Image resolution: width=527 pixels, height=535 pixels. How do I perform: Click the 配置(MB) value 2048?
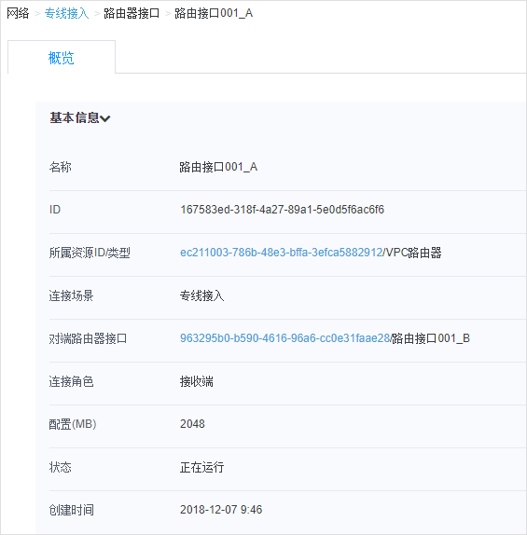point(192,424)
